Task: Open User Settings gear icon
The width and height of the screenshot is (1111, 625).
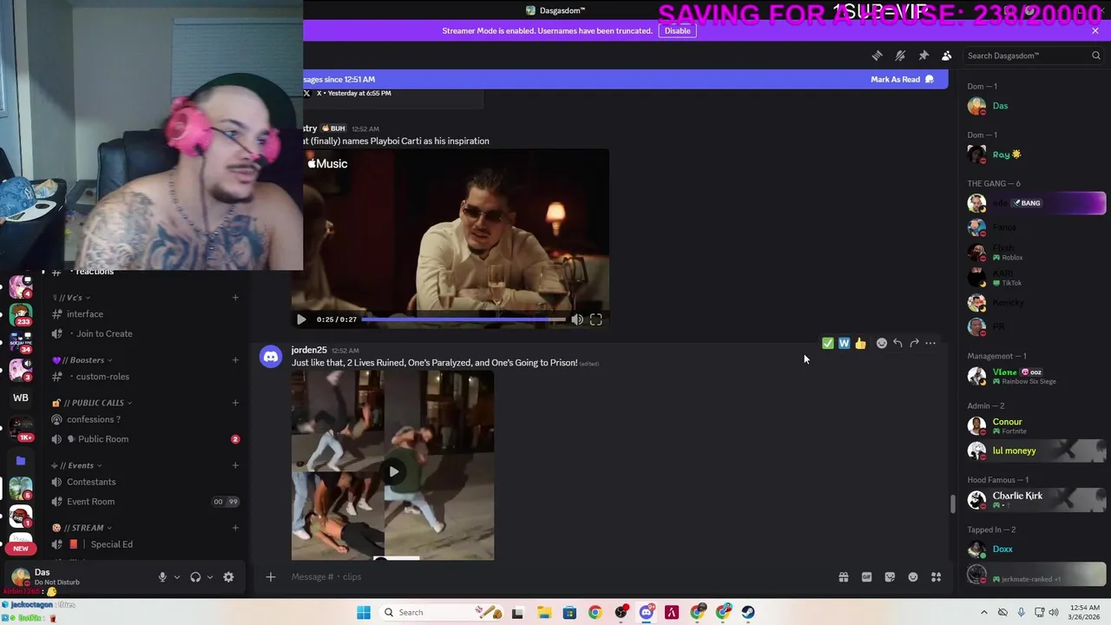Action: point(228,577)
